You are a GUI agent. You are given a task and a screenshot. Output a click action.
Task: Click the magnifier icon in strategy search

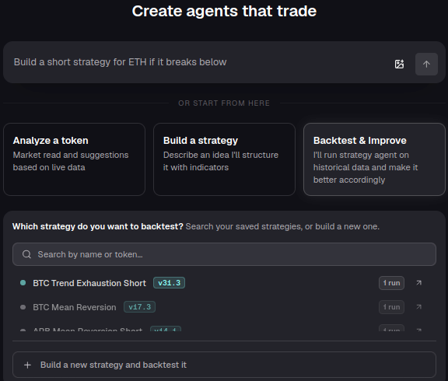pos(26,254)
